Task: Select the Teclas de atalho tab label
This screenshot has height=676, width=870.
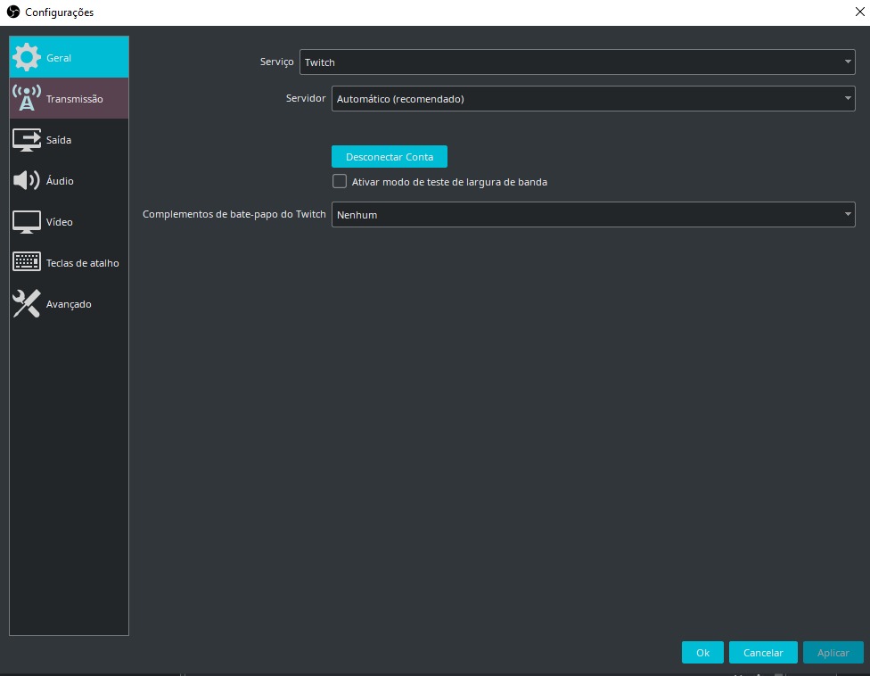Action: tap(82, 263)
